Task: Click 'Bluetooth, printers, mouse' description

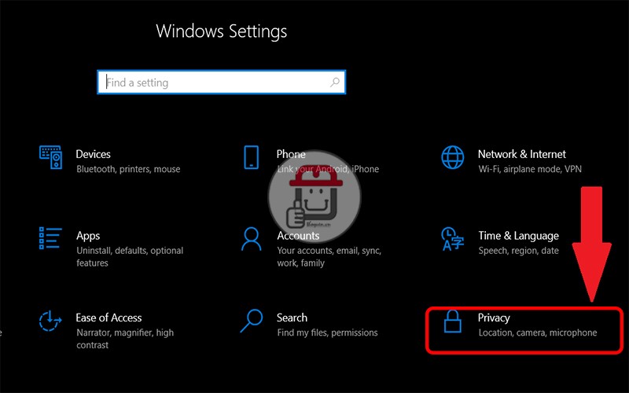Action: tap(128, 169)
